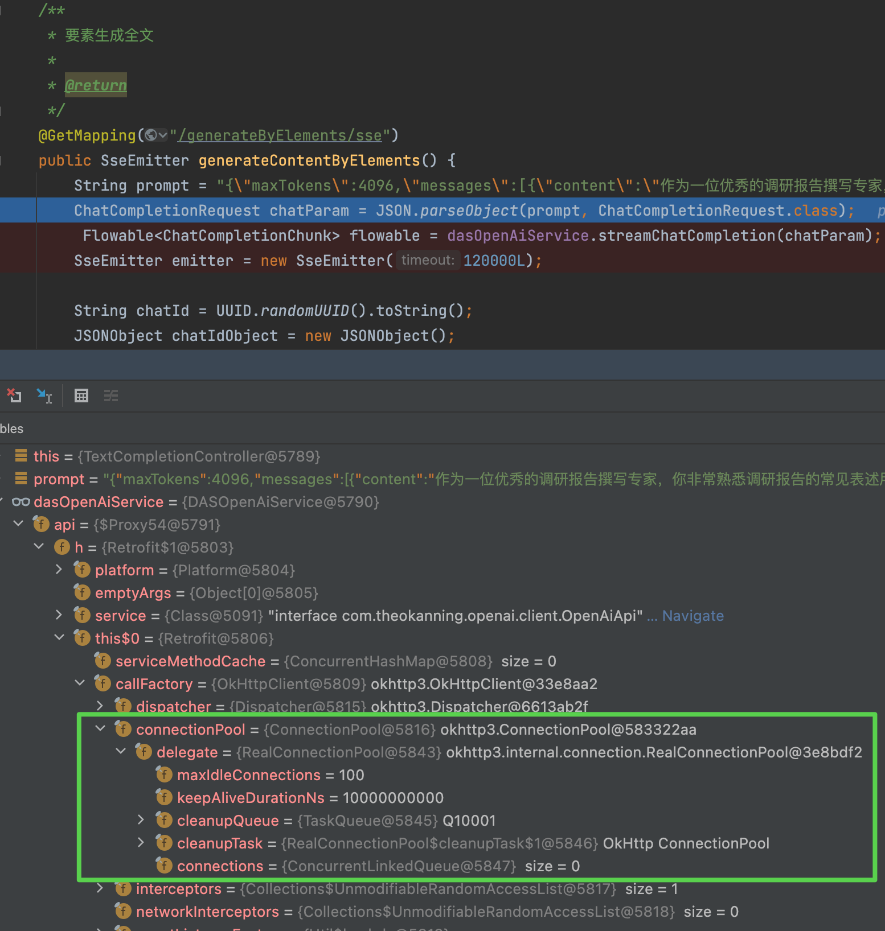This screenshot has height=931, width=885.
Task: Click the 'String prompt' declaration line
Action: tap(442, 186)
